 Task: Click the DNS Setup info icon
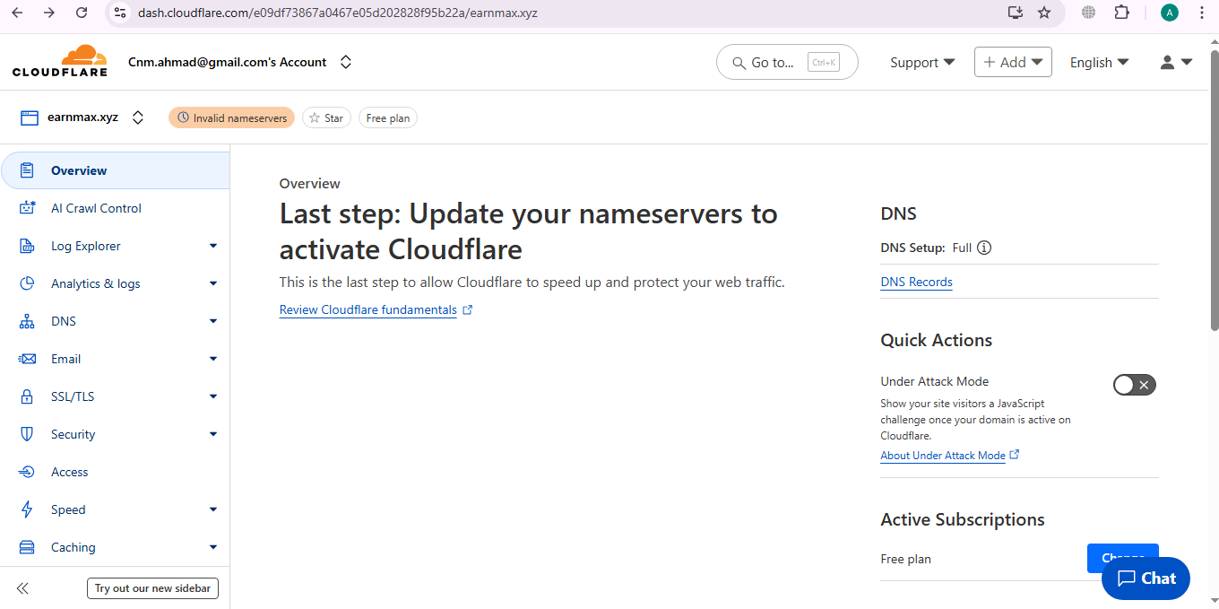coord(984,248)
